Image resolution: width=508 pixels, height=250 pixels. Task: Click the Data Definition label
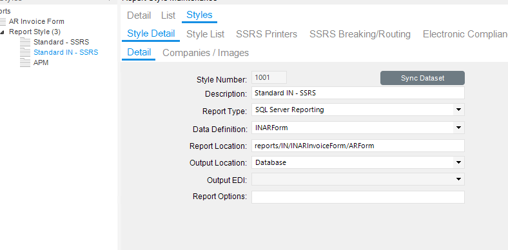(x=220, y=130)
